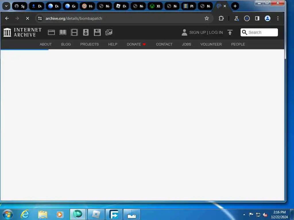Image resolution: width=294 pixels, height=220 pixels.
Task: Open the HELP menu item
Action: pyautogui.click(x=113, y=44)
